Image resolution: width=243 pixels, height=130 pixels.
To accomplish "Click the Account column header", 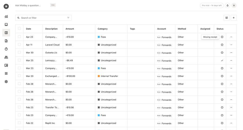I will click(161, 29).
